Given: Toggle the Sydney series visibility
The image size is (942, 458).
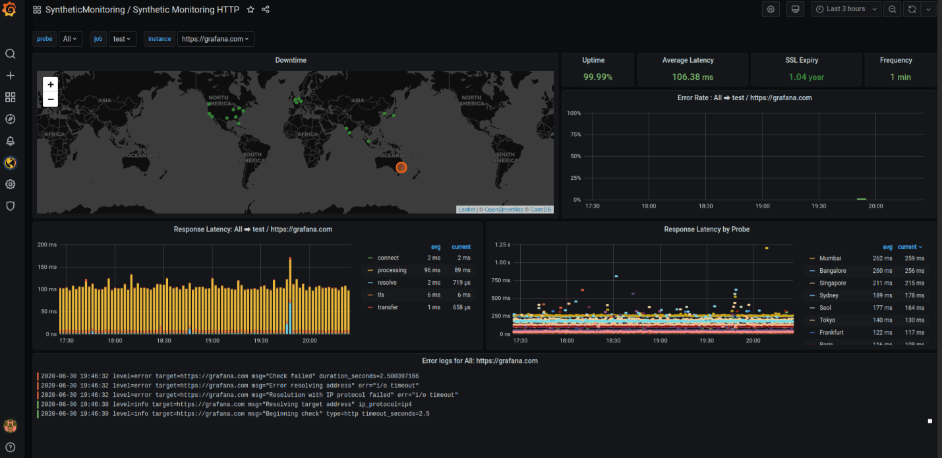Looking at the screenshot, I should coord(829,295).
